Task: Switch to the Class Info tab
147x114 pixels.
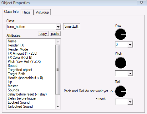Action: pos(12,12)
